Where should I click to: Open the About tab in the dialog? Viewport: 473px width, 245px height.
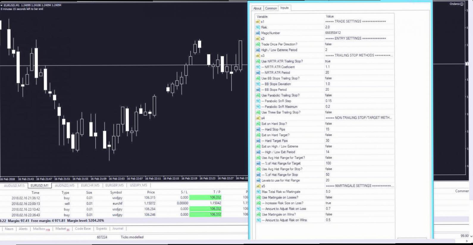click(x=257, y=8)
